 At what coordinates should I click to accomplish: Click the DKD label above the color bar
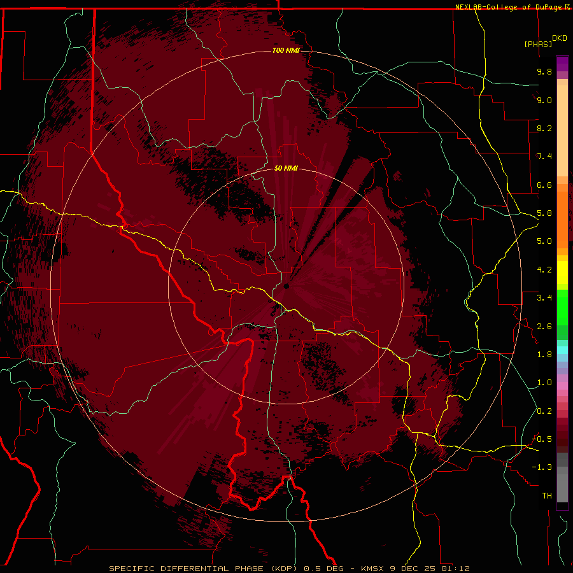(560, 38)
